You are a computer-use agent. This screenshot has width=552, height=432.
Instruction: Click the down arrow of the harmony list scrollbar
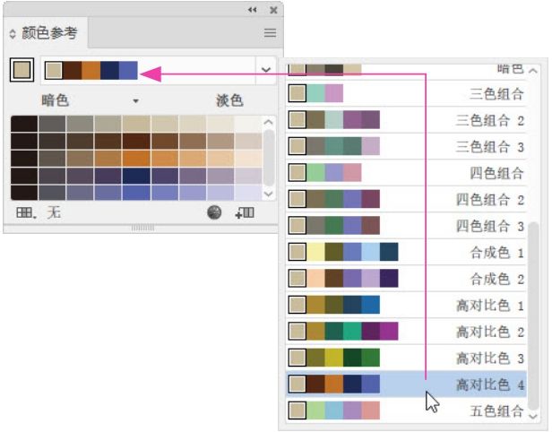[x=533, y=416]
